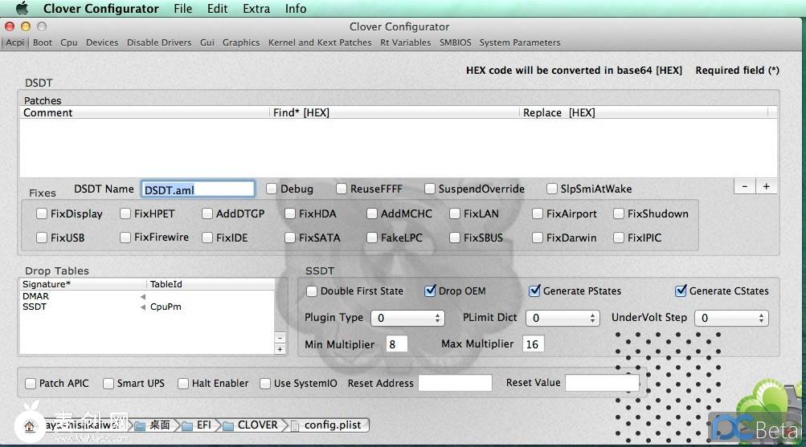
Task: Switch to the Devices tab
Action: pyautogui.click(x=102, y=43)
